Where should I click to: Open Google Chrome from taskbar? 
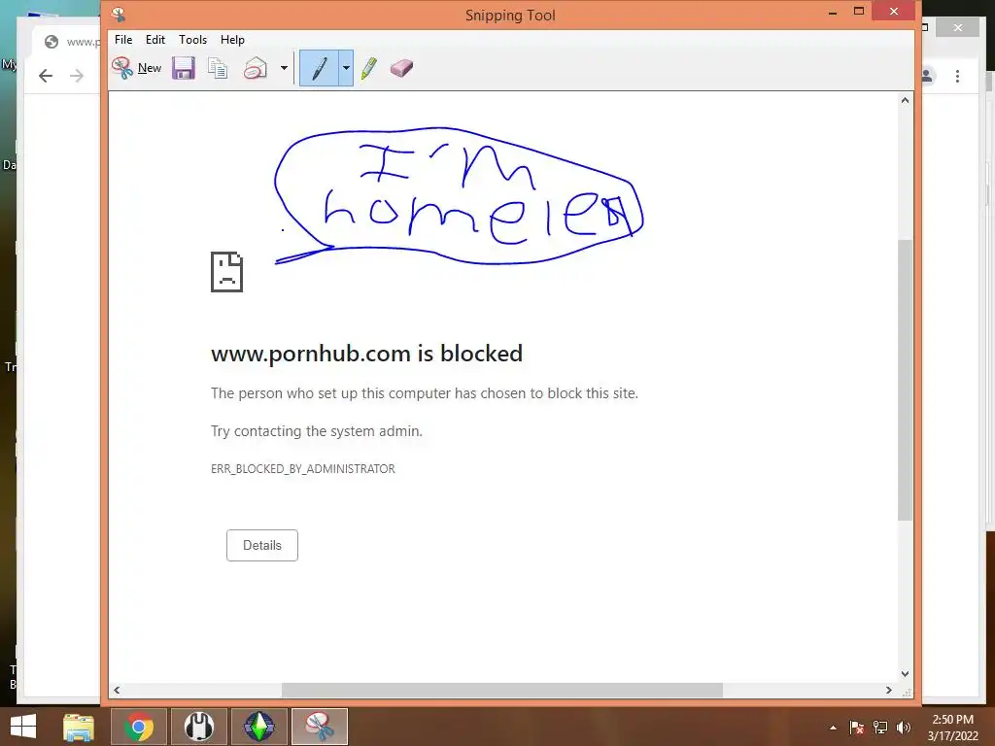coord(139,727)
